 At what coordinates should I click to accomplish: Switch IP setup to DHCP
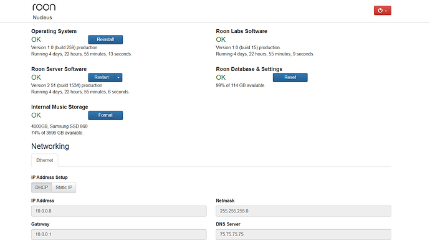pyautogui.click(x=41, y=187)
